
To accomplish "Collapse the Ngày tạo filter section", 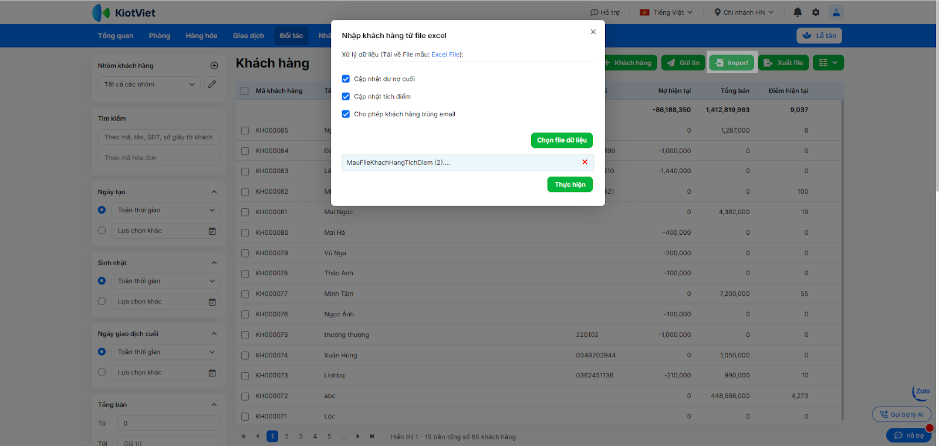I will [214, 192].
